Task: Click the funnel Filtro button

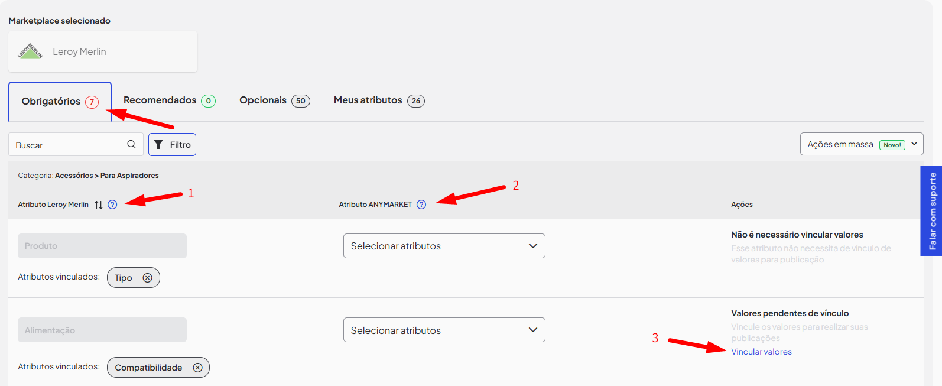Action: (172, 145)
